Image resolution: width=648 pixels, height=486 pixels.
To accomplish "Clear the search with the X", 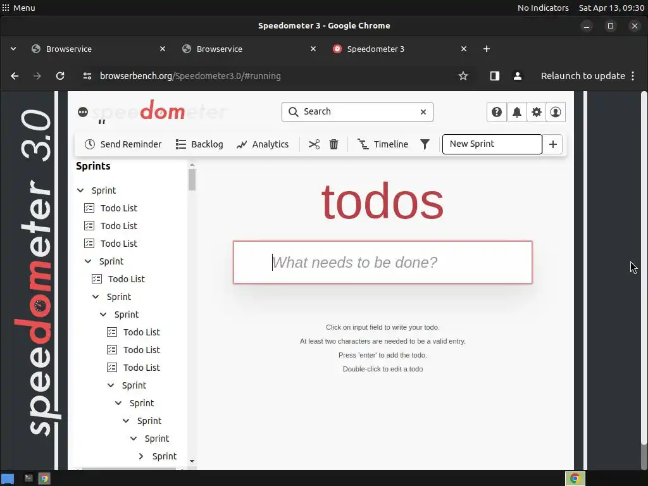I will [x=423, y=112].
